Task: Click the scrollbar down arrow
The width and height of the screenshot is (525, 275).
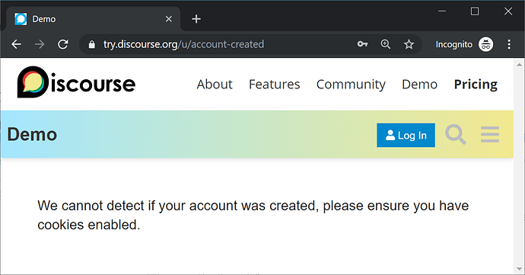Action: click(x=520, y=269)
